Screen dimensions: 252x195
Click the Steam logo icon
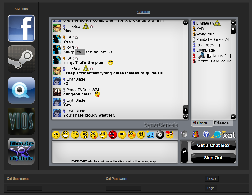(21, 59)
